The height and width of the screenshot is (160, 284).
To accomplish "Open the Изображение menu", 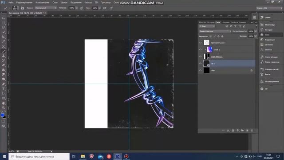I will click(x=43, y=3).
